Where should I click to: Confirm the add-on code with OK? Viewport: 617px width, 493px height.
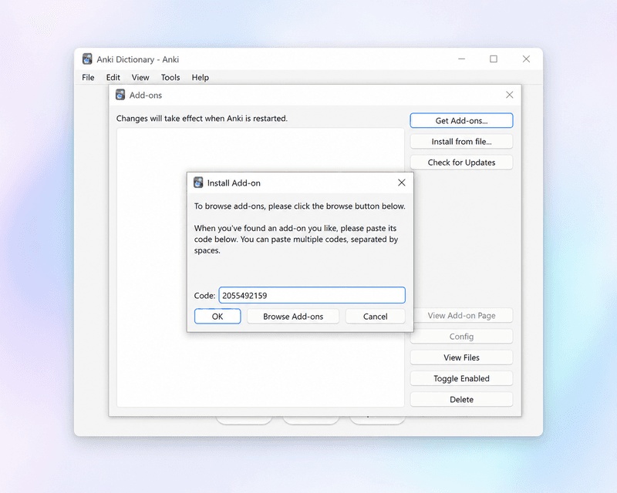coord(217,317)
